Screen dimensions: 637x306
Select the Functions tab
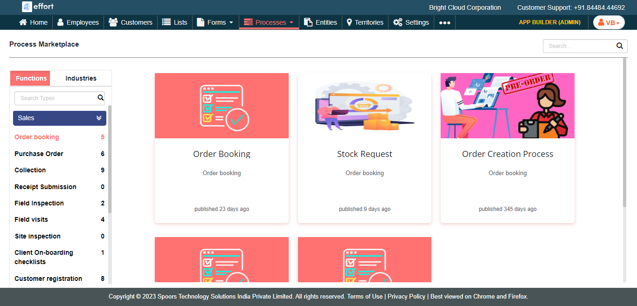click(x=31, y=78)
